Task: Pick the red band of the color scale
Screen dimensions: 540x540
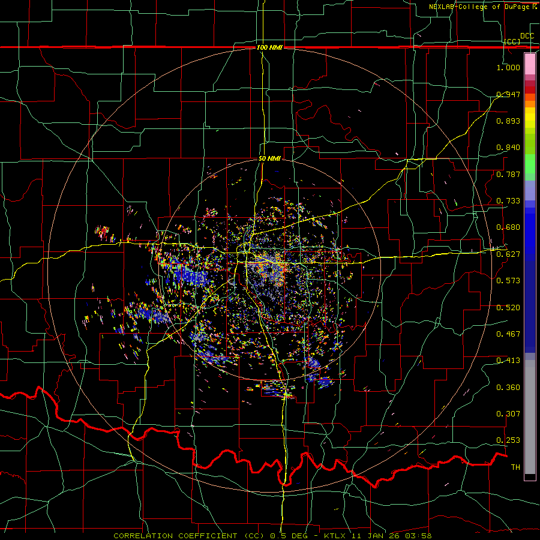Action: 530,90
